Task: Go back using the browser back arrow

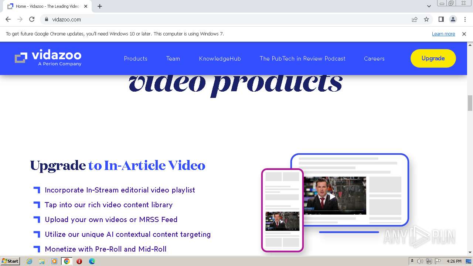Action: (x=8, y=19)
